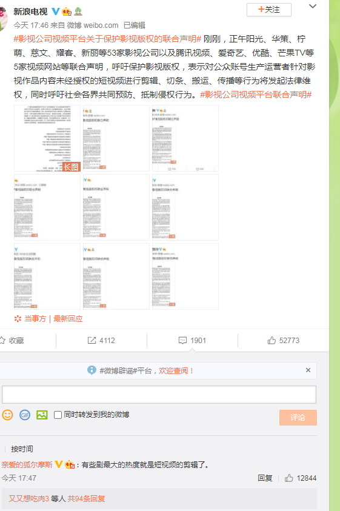Click the gold V badge of 亲爱的狐尔摩斯

[x=58, y=464]
